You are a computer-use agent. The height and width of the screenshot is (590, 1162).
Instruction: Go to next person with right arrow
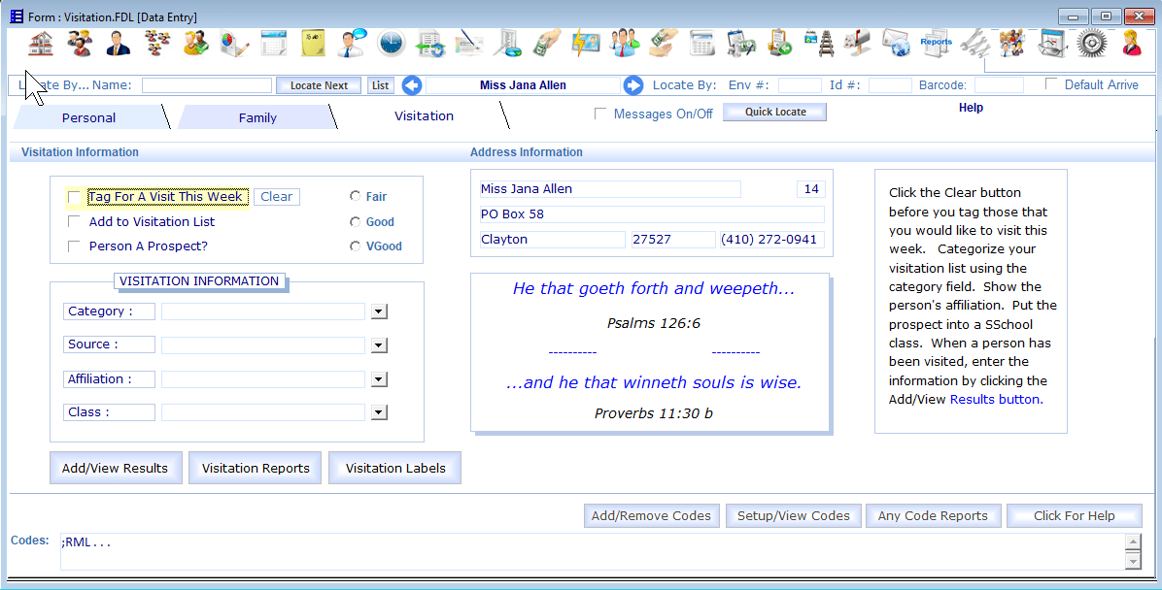click(x=632, y=85)
